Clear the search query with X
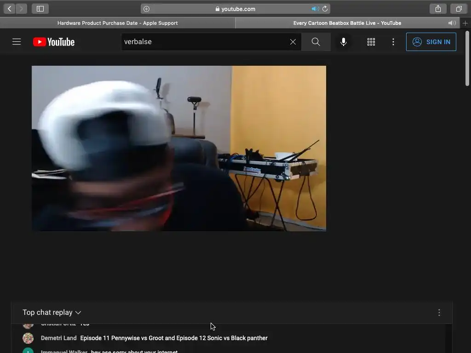 coord(293,42)
